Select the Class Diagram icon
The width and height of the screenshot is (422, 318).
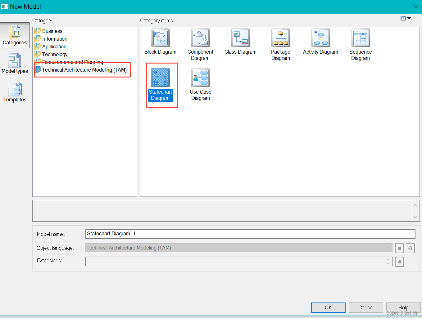coord(240,38)
